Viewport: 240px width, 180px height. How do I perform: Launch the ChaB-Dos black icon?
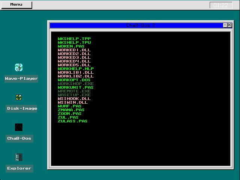(x=19, y=127)
